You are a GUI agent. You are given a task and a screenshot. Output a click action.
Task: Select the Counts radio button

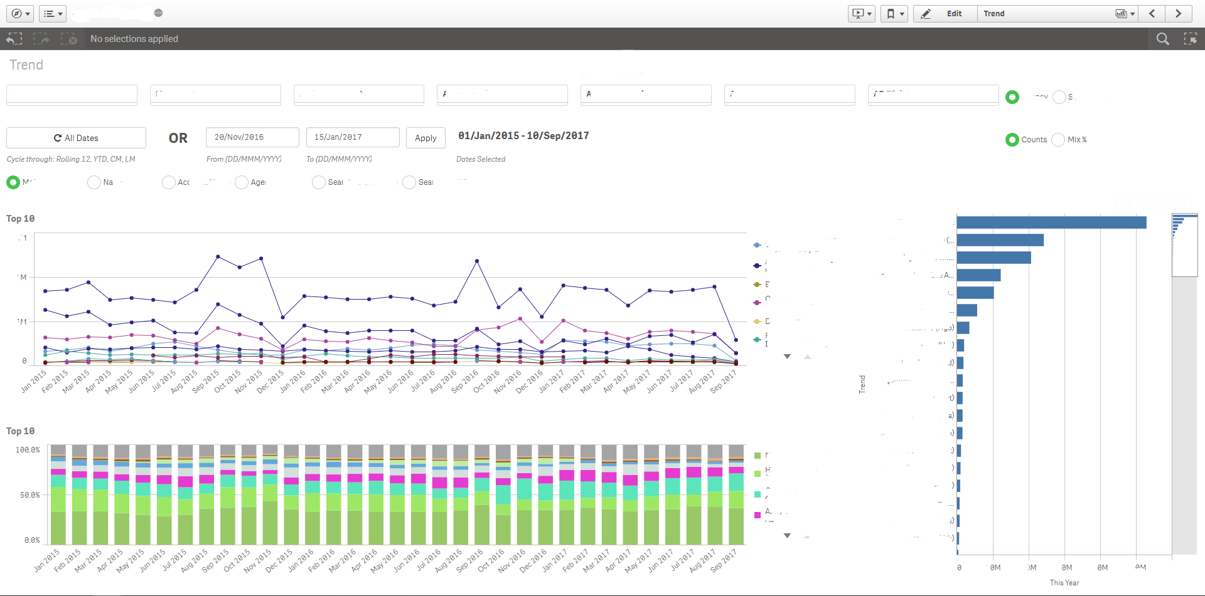(1011, 140)
